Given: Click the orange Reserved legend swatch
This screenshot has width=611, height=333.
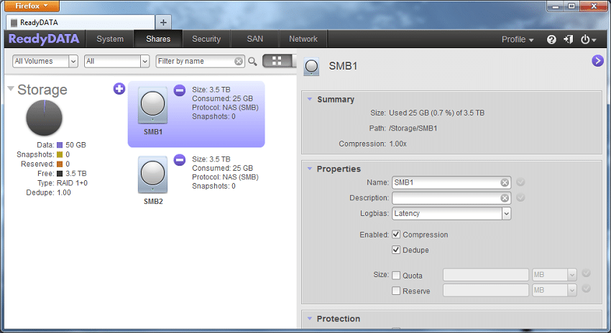Looking at the screenshot, I should pyautogui.click(x=60, y=164).
